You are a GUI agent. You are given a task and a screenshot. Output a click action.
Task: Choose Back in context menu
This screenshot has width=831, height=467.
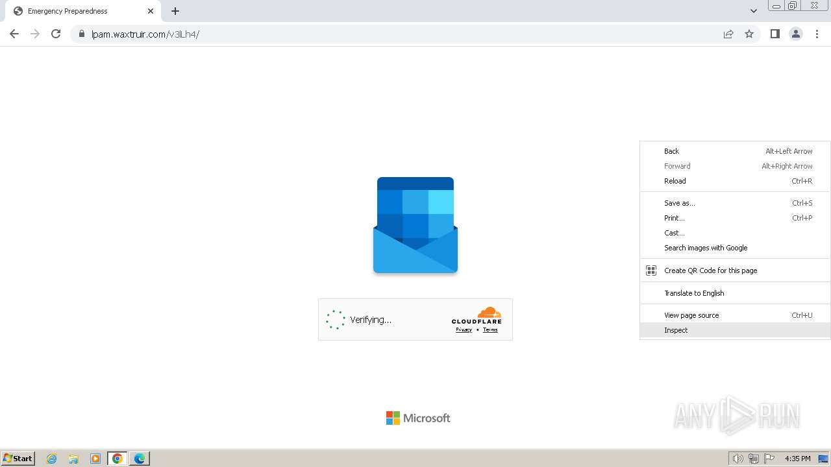[x=735, y=151]
